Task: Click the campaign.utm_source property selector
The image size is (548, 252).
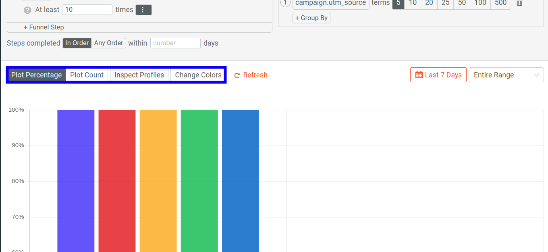Action: click(331, 3)
